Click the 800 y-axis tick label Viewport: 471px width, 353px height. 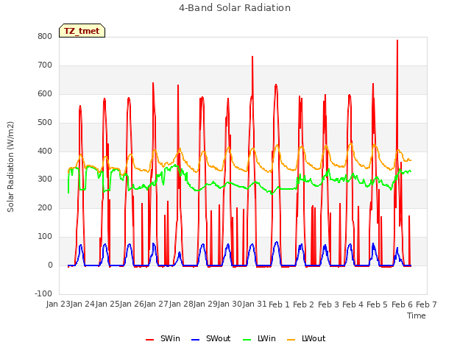coord(45,36)
